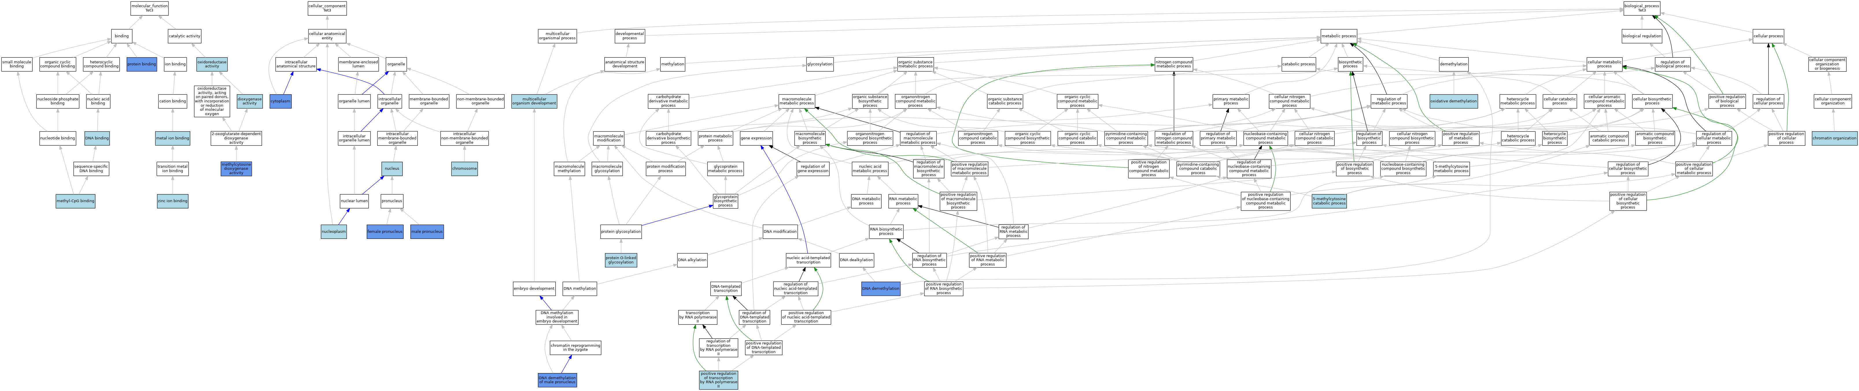Select the blue 'DNA demethylation' node

(x=880, y=289)
